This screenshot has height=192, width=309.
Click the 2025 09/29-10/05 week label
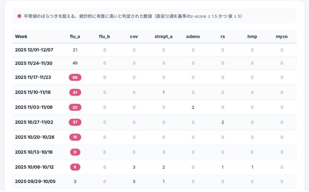[x=35, y=181]
